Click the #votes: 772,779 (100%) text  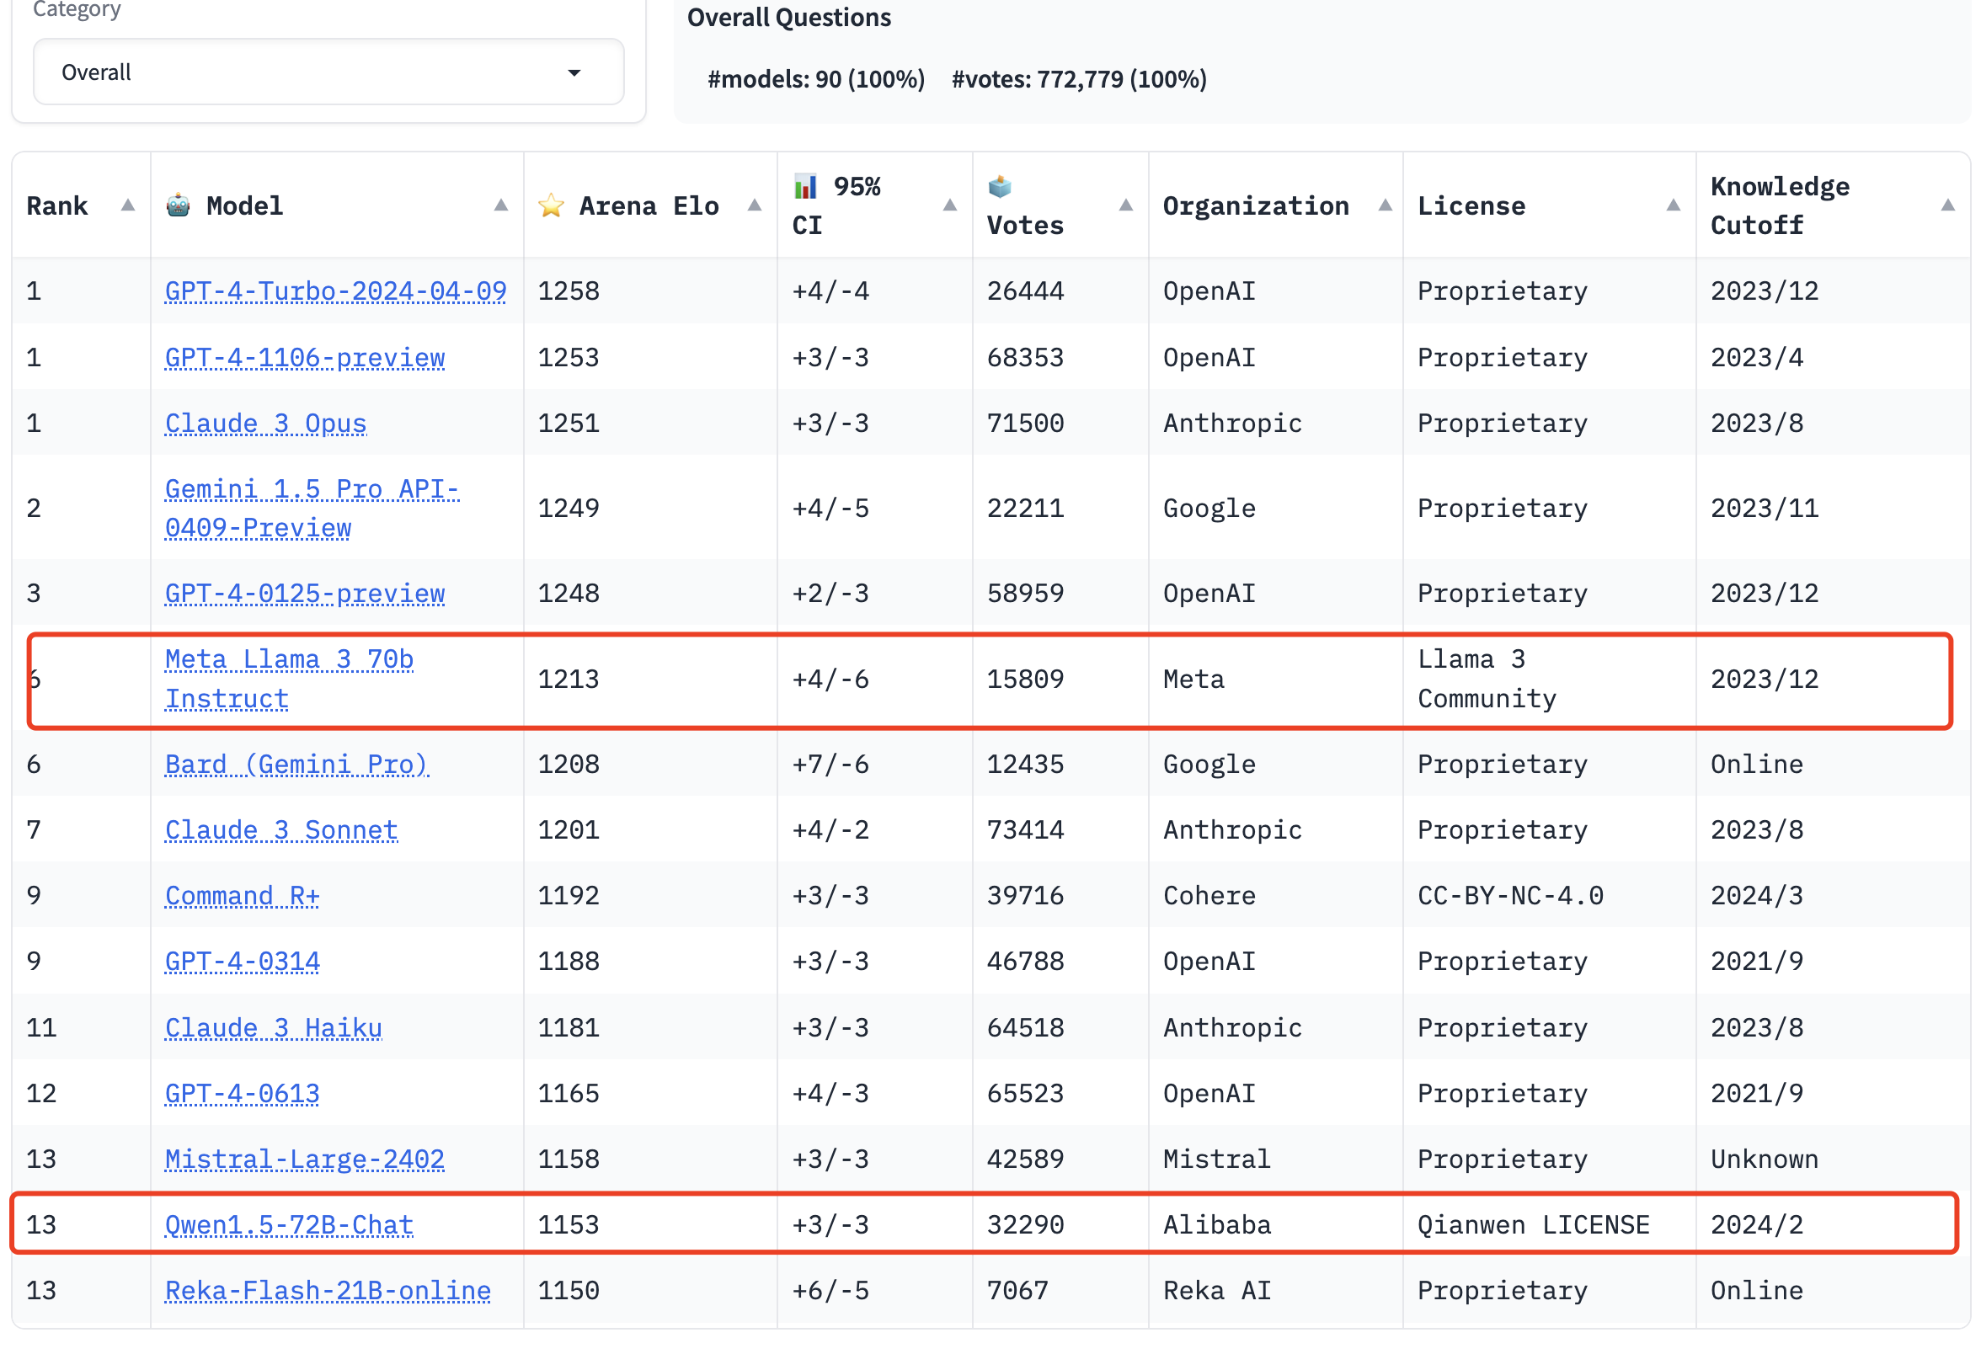coord(1079,79)
